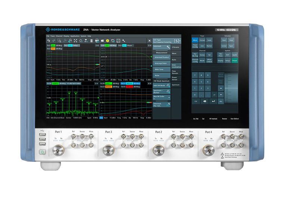Click the trash can delete icon
Image resolution: width=284 pixels, height=206 pixels.
[92, 41]
